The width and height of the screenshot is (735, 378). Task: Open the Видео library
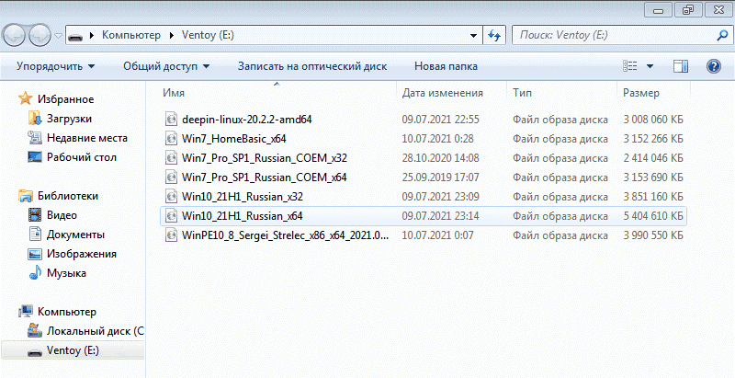[x=62, y=215]
